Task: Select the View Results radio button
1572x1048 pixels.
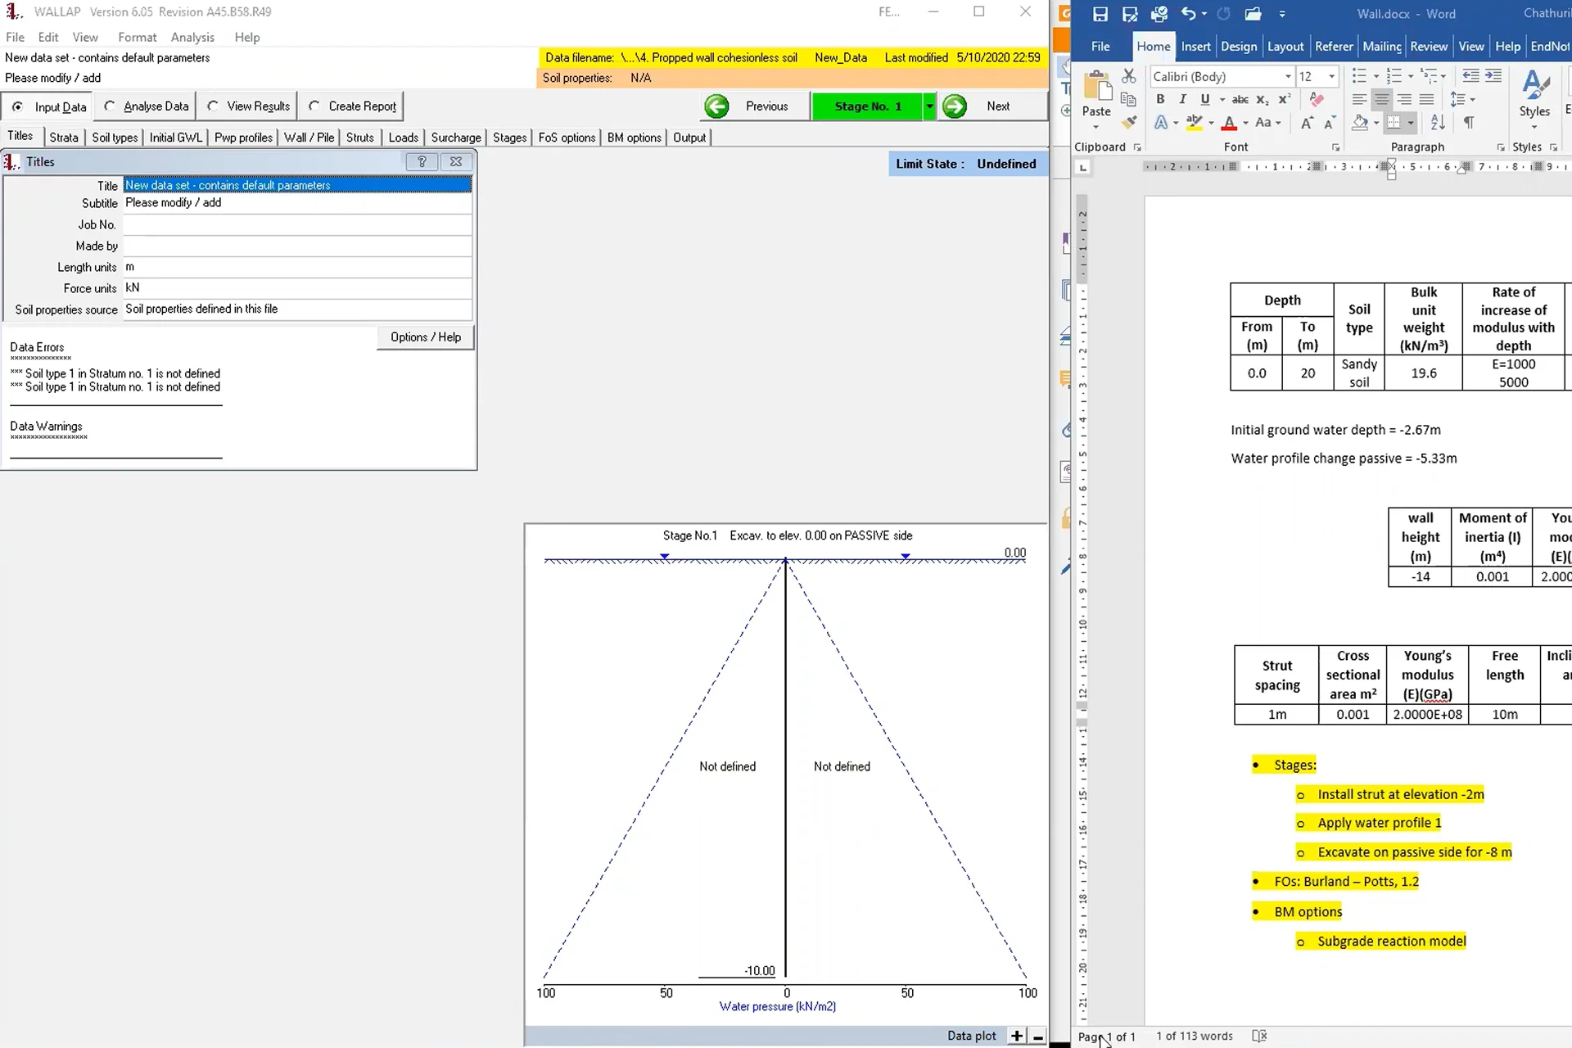Action: click(213, 106)
